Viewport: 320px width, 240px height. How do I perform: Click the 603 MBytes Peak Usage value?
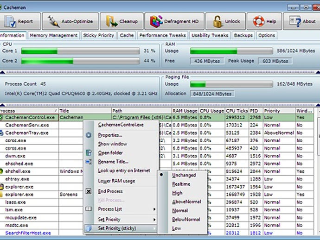[x=275, y=61]
